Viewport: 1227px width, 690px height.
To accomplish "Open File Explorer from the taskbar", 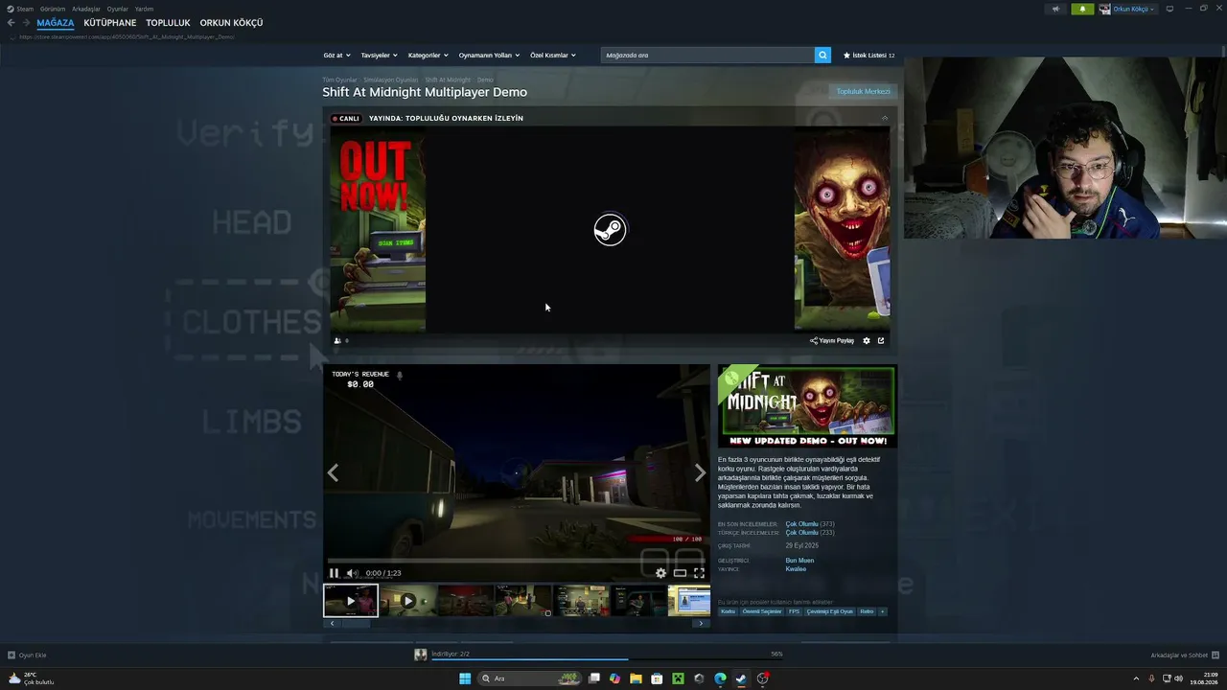I will coord(636,678).
